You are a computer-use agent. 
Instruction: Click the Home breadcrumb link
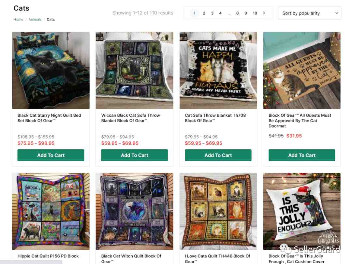pos(18,20)
